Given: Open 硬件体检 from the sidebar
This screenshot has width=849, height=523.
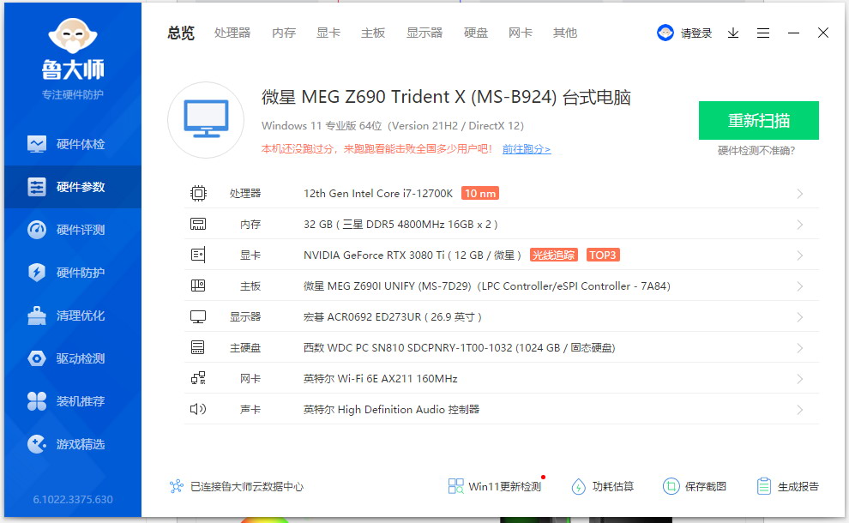Looking at the screenshot, I should tap(72, 143).
